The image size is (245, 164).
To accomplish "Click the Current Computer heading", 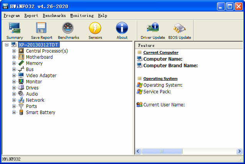I will pos(161,52).
